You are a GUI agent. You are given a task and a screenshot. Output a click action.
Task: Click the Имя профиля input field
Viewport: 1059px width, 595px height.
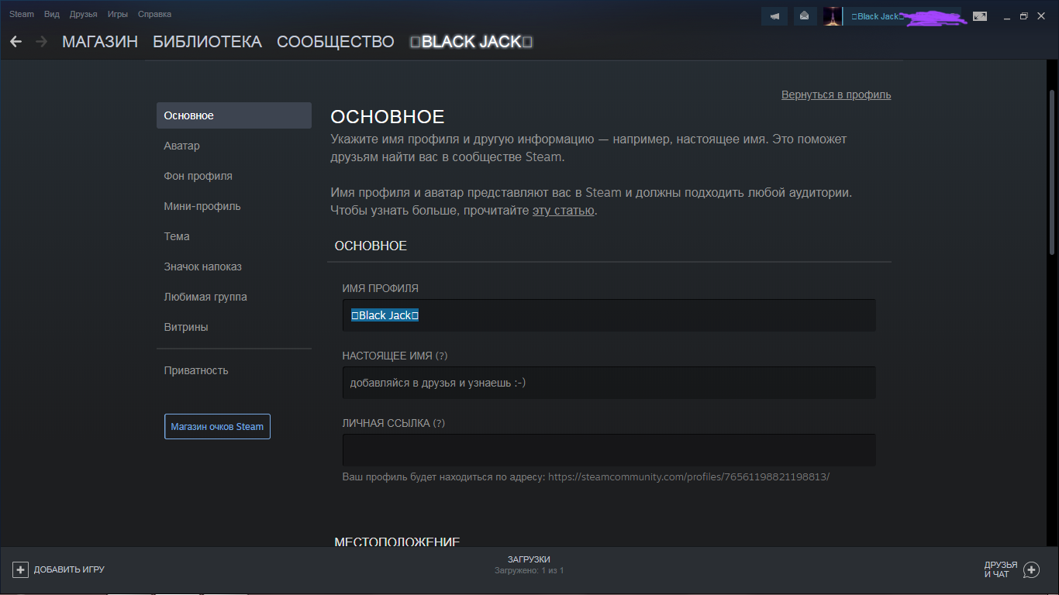pyautogui.click(x=609, y=315)
